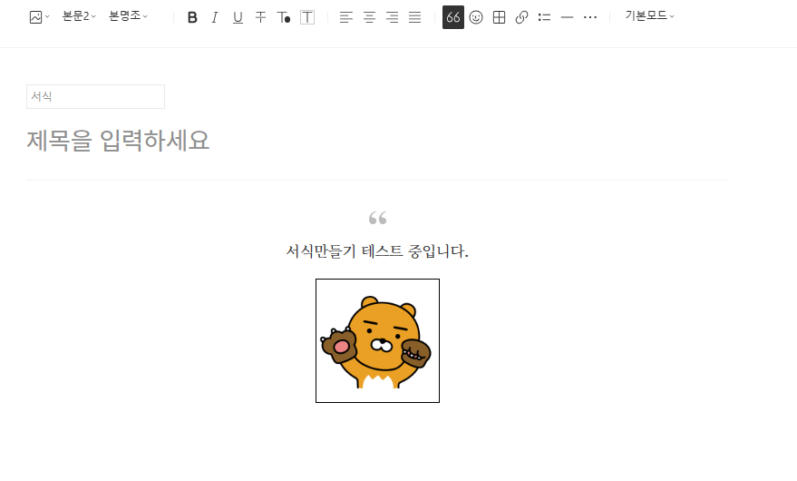Open the text color tool
The image size is (797, 481).
(284, 17)
